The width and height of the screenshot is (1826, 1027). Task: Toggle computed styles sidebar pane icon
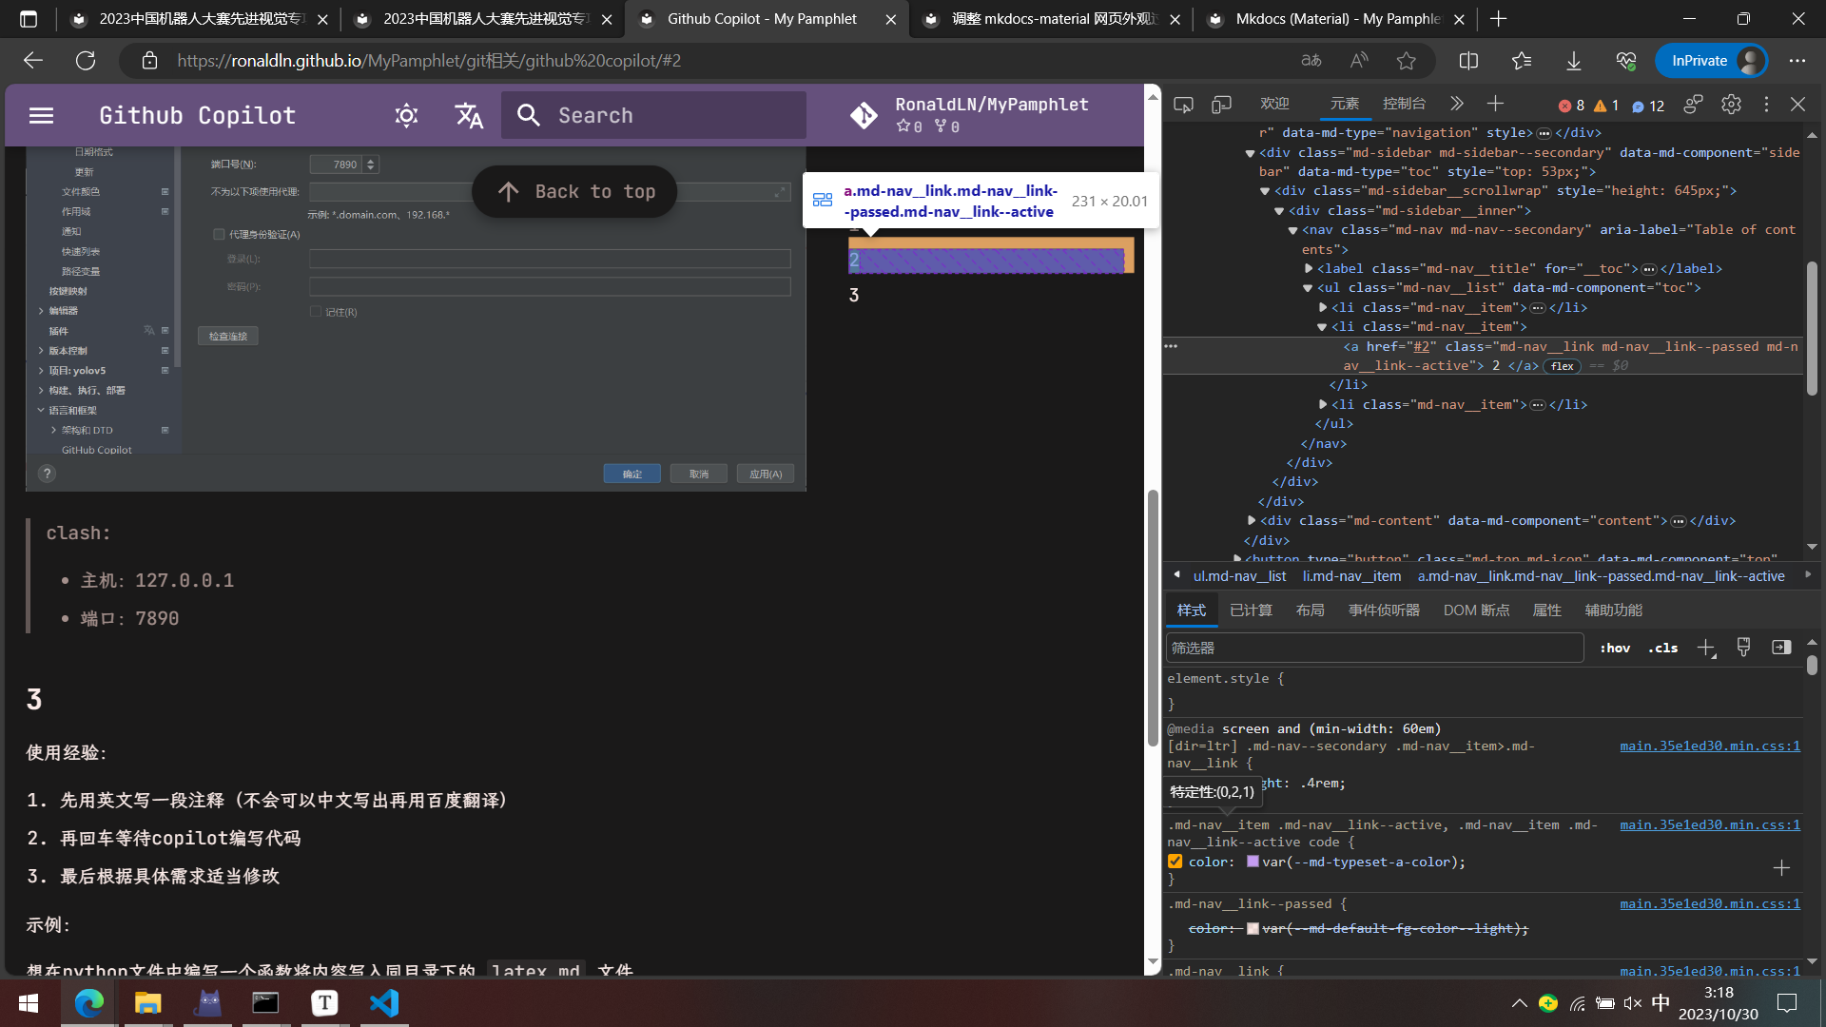coord(1781,648)
